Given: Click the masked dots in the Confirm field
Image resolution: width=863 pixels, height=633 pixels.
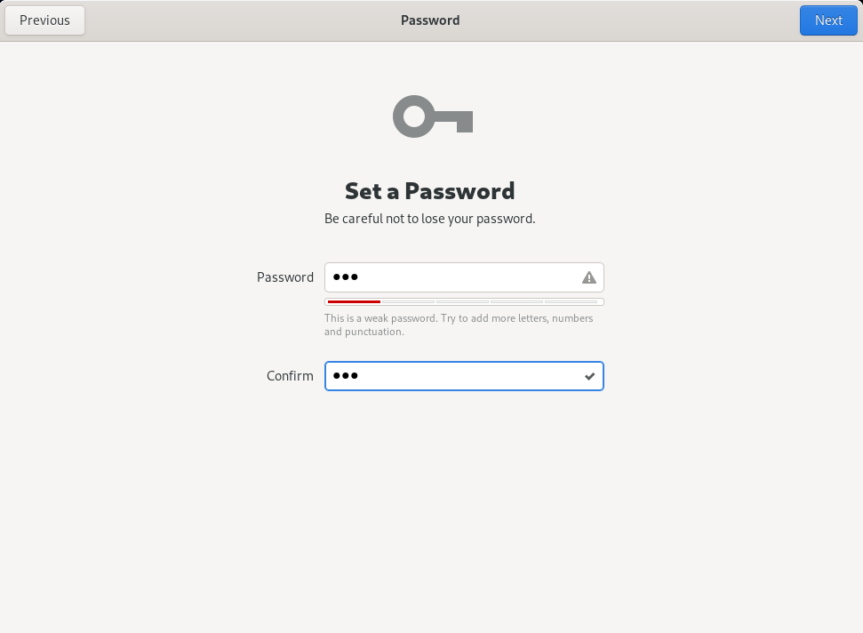Looking at the screenshot, I should (x=345, y=376).
